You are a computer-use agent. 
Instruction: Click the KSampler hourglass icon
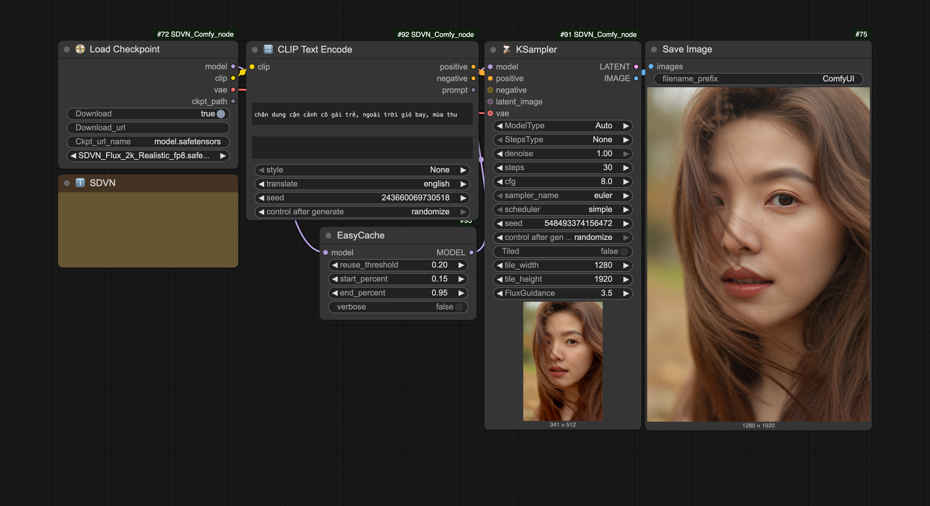[507, 49]
